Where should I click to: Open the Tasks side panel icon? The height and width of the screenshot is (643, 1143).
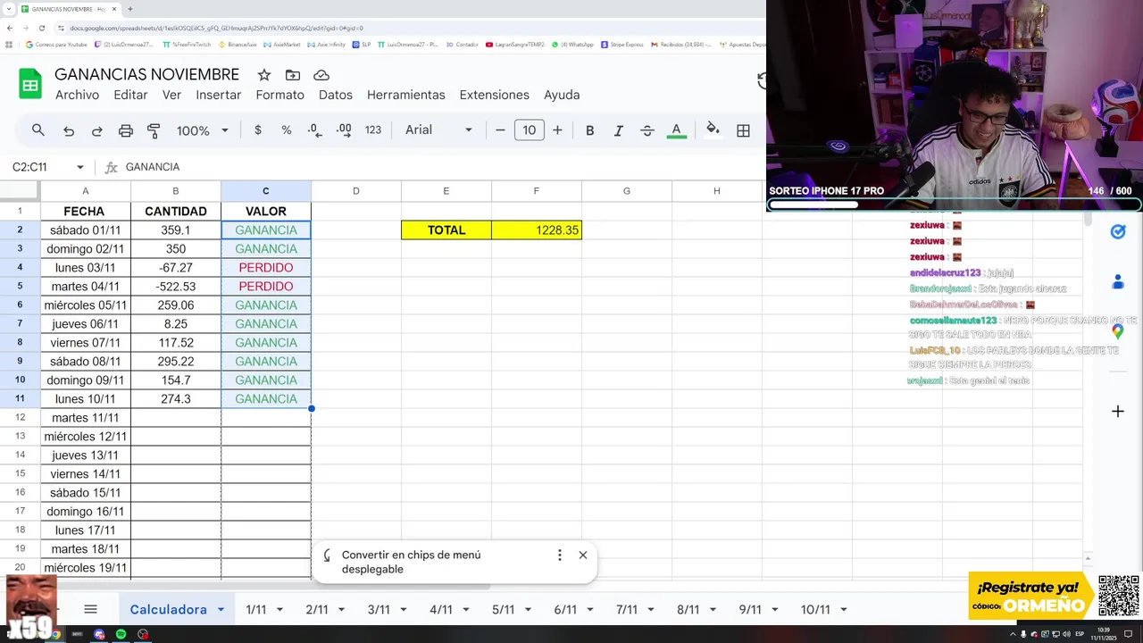(x=1117, y=231)
